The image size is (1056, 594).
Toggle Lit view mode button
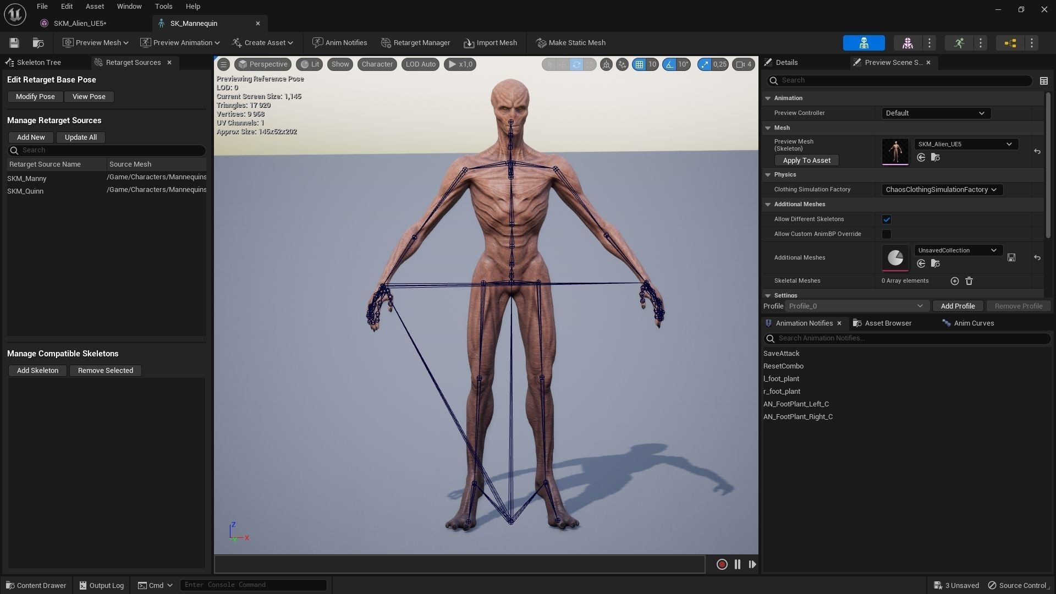coord(310,64)
